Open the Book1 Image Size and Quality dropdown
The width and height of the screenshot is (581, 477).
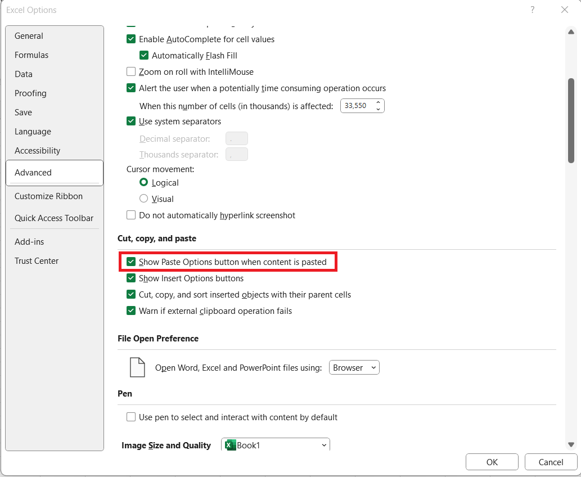click(275, 445)
